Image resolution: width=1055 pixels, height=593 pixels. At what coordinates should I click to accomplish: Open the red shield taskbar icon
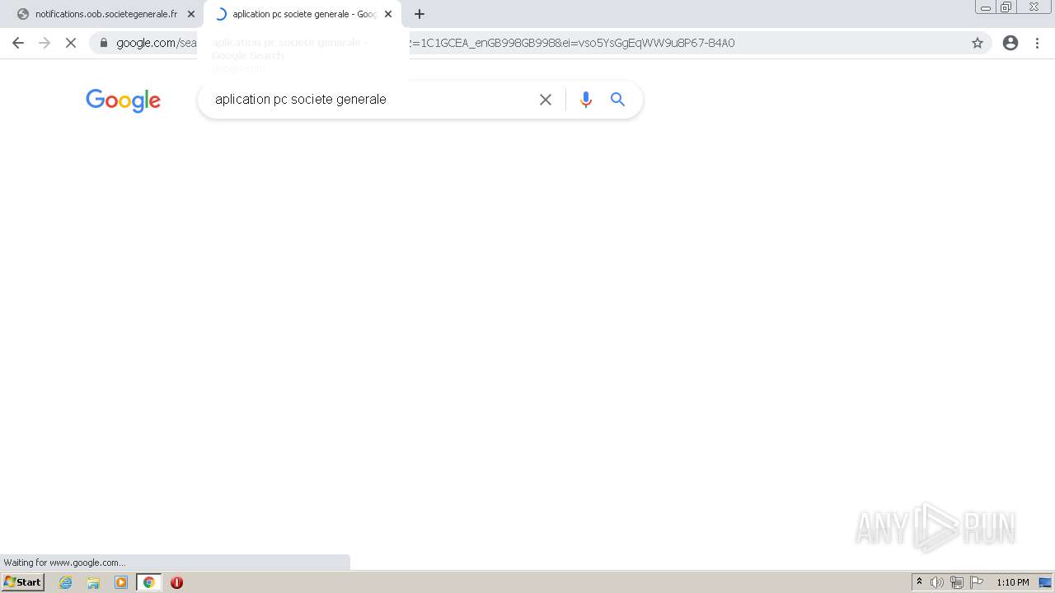pos(176,582)
